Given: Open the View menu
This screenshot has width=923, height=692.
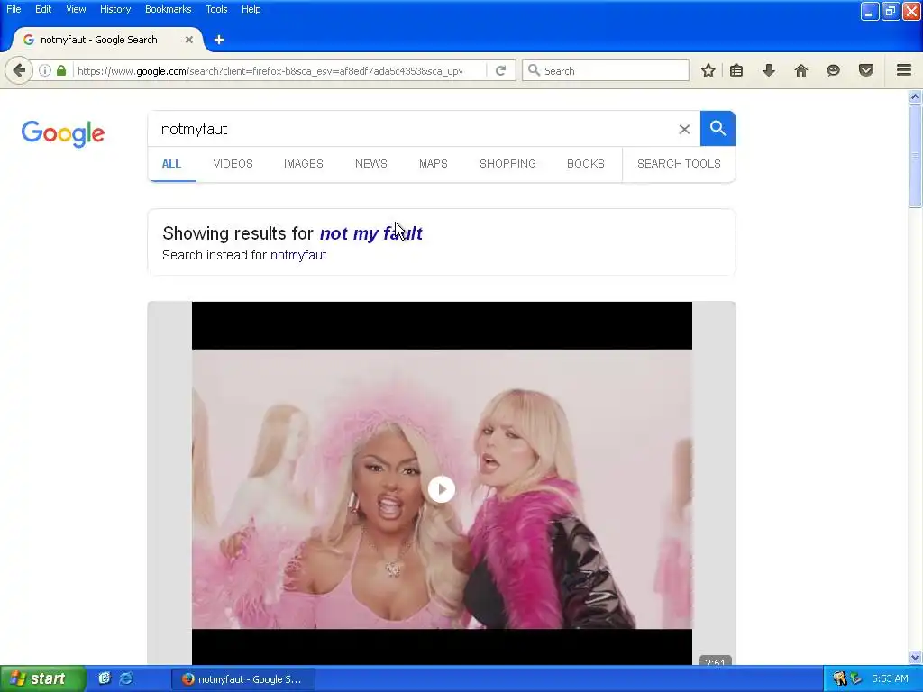Looking at the screenshot, I should 76,9.
